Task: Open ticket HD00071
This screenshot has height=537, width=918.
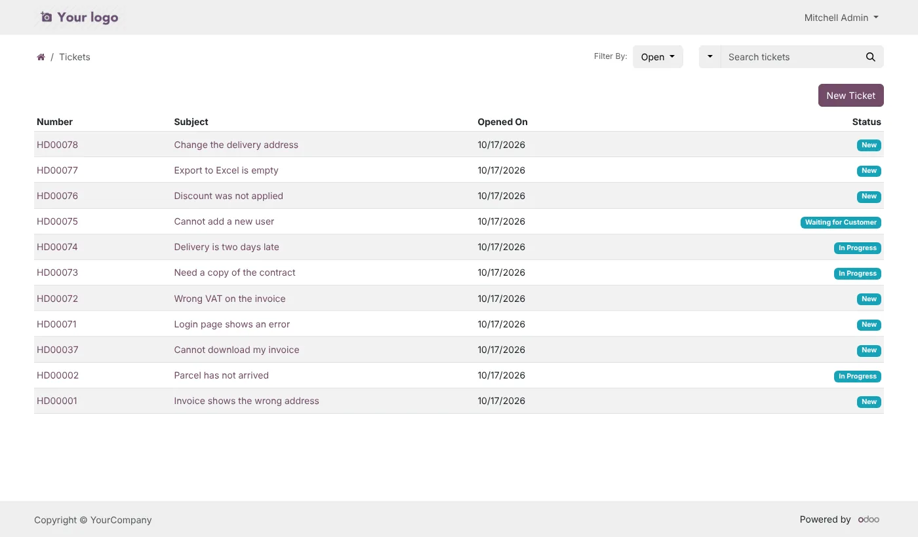Action: [56, 324]
